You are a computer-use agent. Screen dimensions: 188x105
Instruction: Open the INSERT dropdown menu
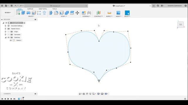click(x=118, y=16)
